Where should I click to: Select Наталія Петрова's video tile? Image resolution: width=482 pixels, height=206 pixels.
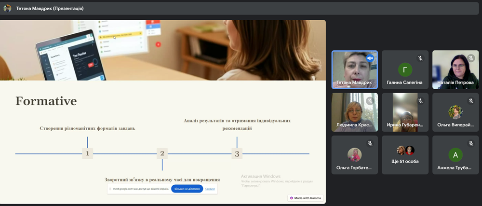click(x=455, y=70)
